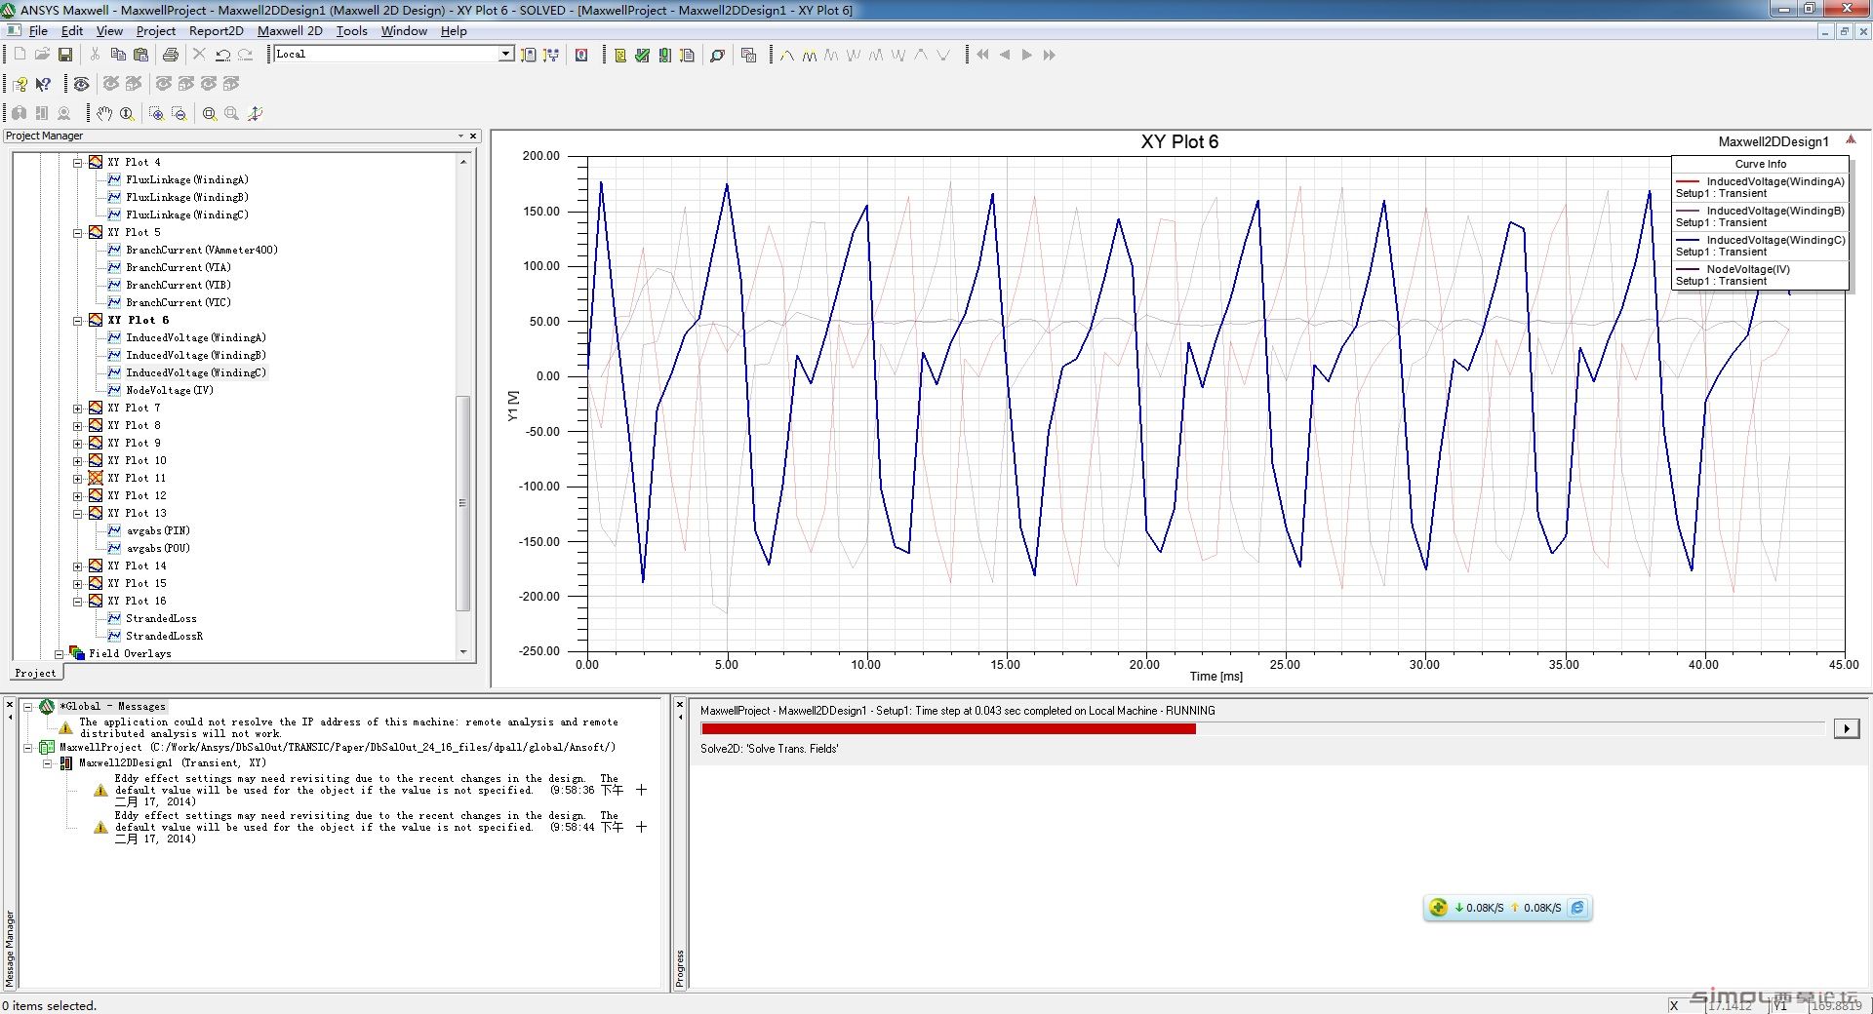Click the Paste clipboard icon

click(x=141, y=55)
